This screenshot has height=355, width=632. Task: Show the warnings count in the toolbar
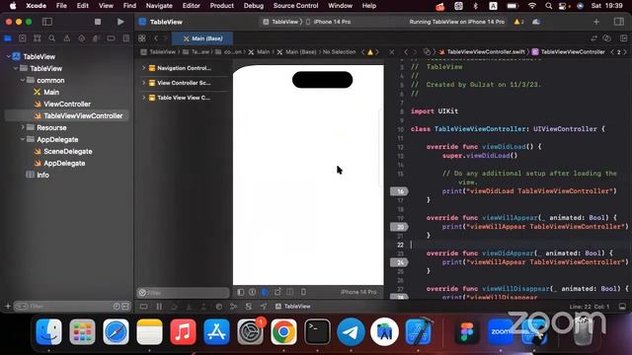pyautogui.click(x=518, y=22)
